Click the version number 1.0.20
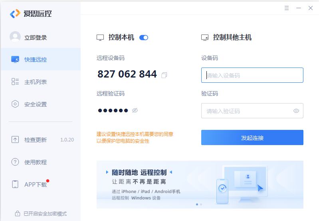Viewport: 319px width, 221px height. (x=67, y=140)
